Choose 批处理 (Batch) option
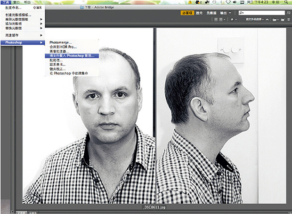 [72, 60]
